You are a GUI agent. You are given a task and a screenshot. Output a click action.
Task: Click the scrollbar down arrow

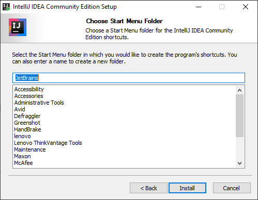pyautogui.click(x=239, y=163)
